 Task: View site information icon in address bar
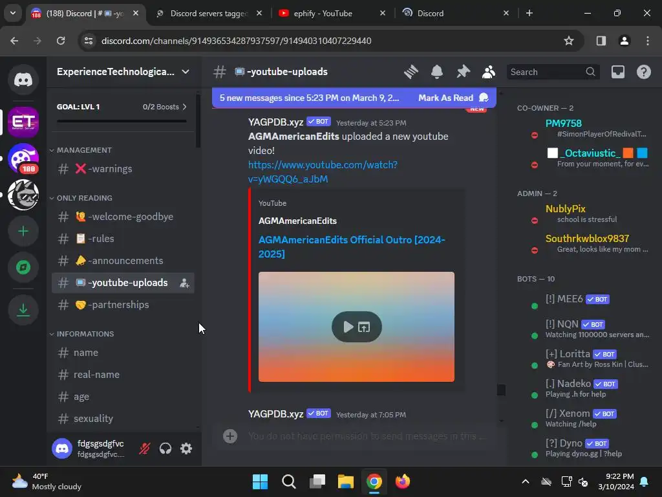(89, 41)
